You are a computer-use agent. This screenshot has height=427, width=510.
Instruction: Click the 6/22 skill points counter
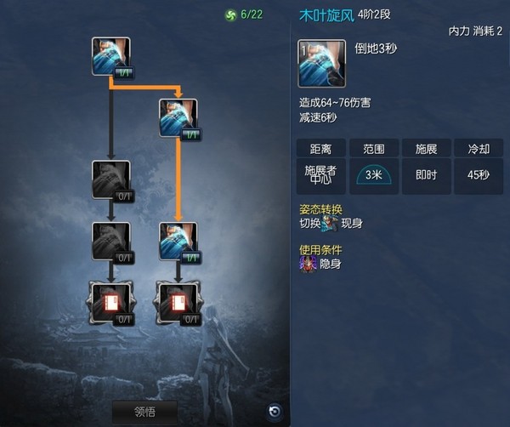(252, 14)
